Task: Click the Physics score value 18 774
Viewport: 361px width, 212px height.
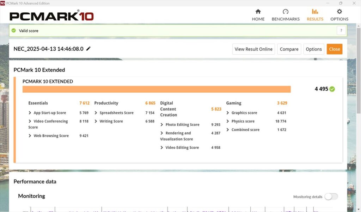Action: pos(281,121)
